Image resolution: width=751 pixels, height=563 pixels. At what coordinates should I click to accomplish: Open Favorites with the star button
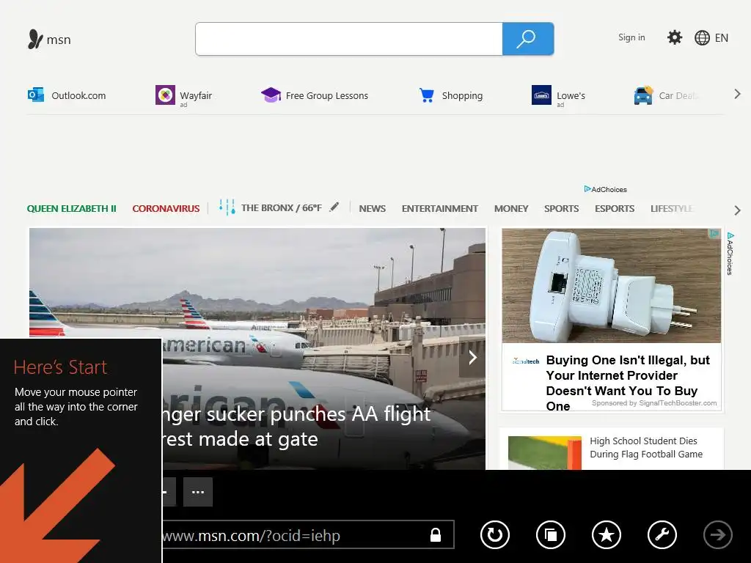607,534
